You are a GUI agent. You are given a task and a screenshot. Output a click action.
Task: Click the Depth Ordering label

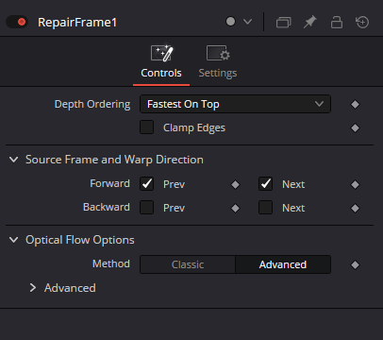92,104
